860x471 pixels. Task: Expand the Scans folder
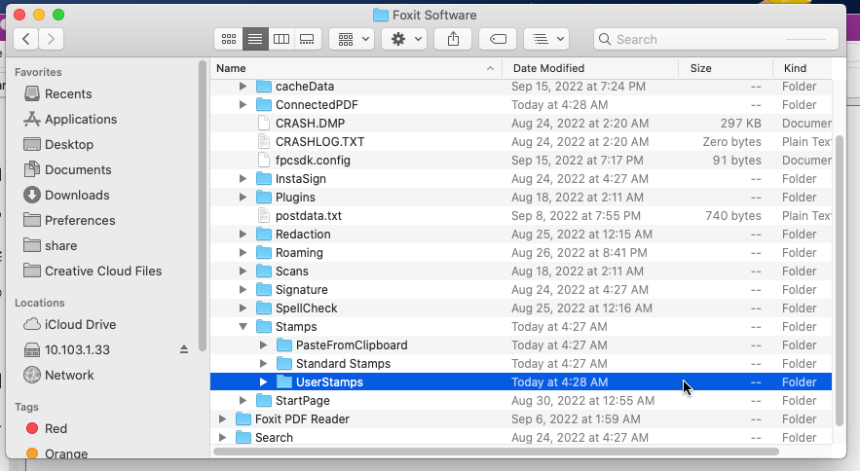click(243, 271)
